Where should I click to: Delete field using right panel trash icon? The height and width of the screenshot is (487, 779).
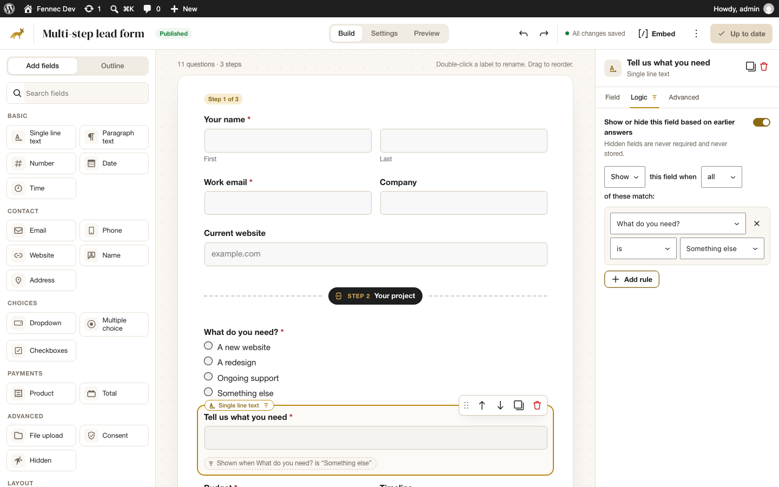(x=764, y=67)
